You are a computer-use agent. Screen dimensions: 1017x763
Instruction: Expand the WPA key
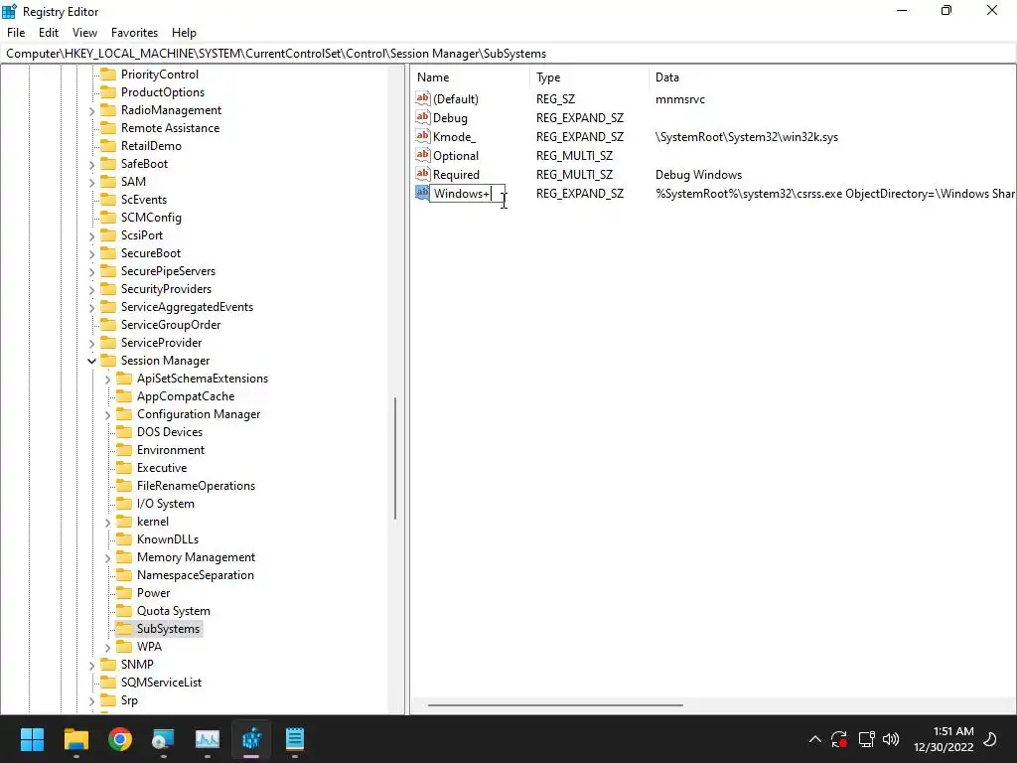[x=107, y=648]
